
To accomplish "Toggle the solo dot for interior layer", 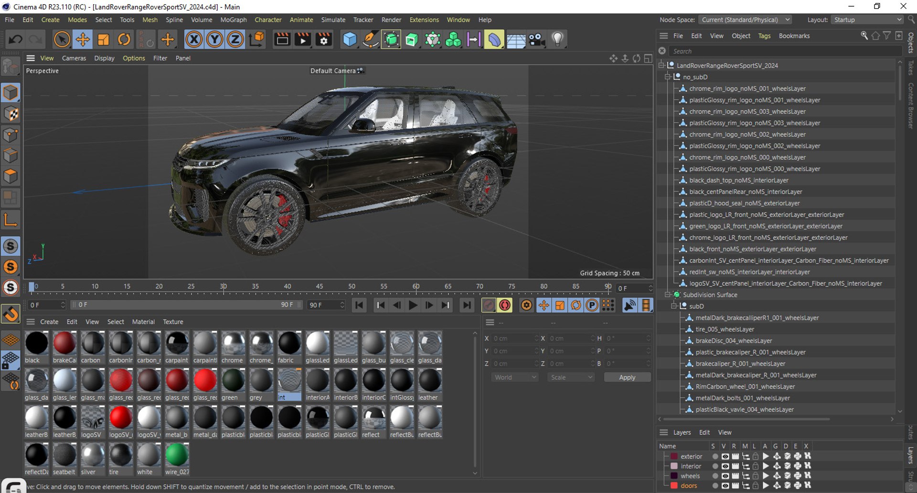I will pyautogui.click(x=715, y=466).
